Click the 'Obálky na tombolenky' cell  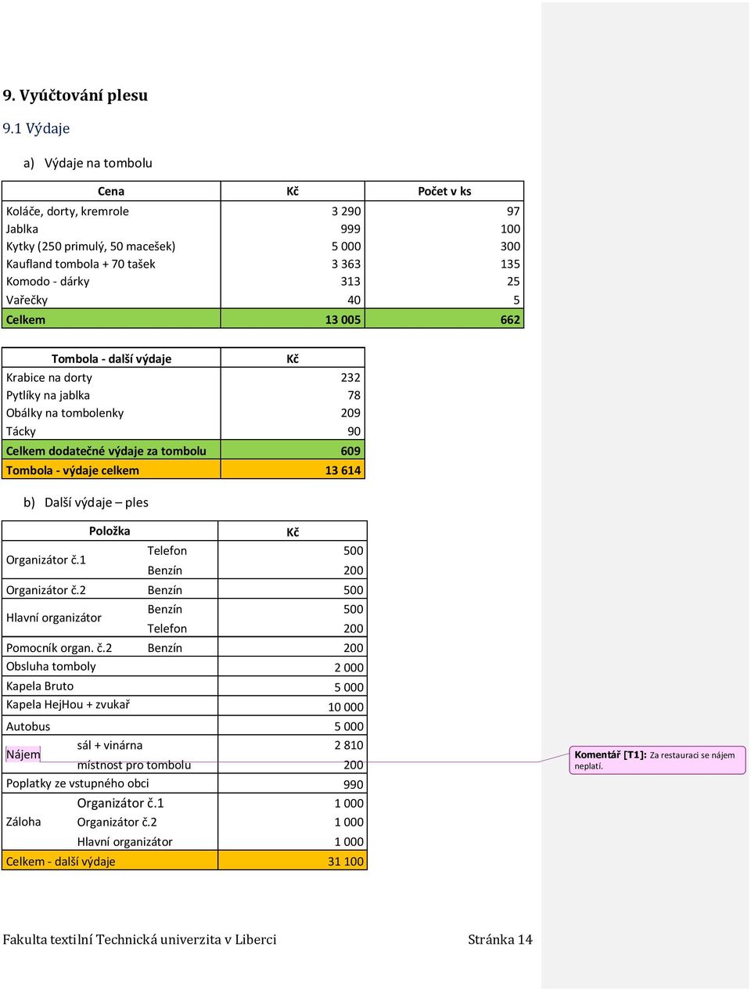65,413
